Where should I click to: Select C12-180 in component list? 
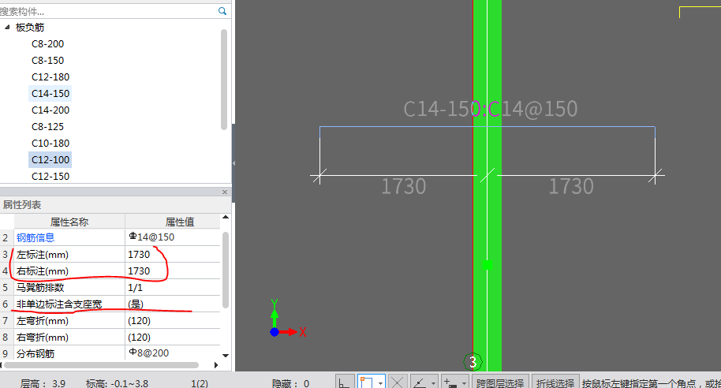[50, 76]
